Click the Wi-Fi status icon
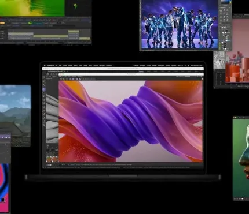This screenshot has height=214, width=249. (182, 66)
